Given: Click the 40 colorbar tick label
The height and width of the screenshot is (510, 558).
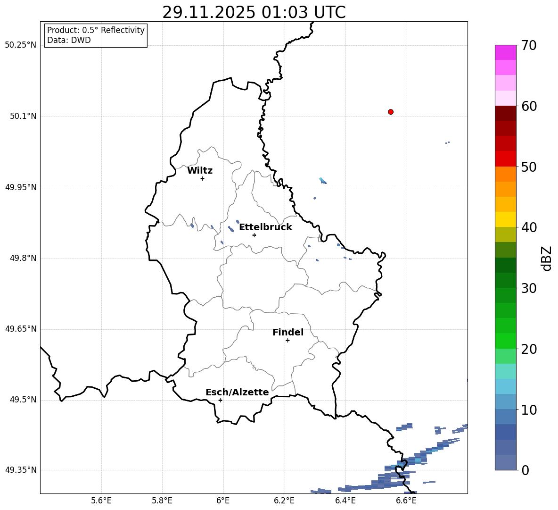Looking at the screenshot, I should point(529,227).
